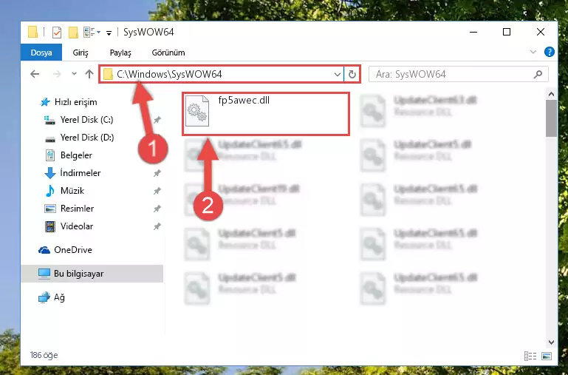The image size is (568, 375).
Task: Click the pin icon beside İndirmeler
Action: pos(157,173)
